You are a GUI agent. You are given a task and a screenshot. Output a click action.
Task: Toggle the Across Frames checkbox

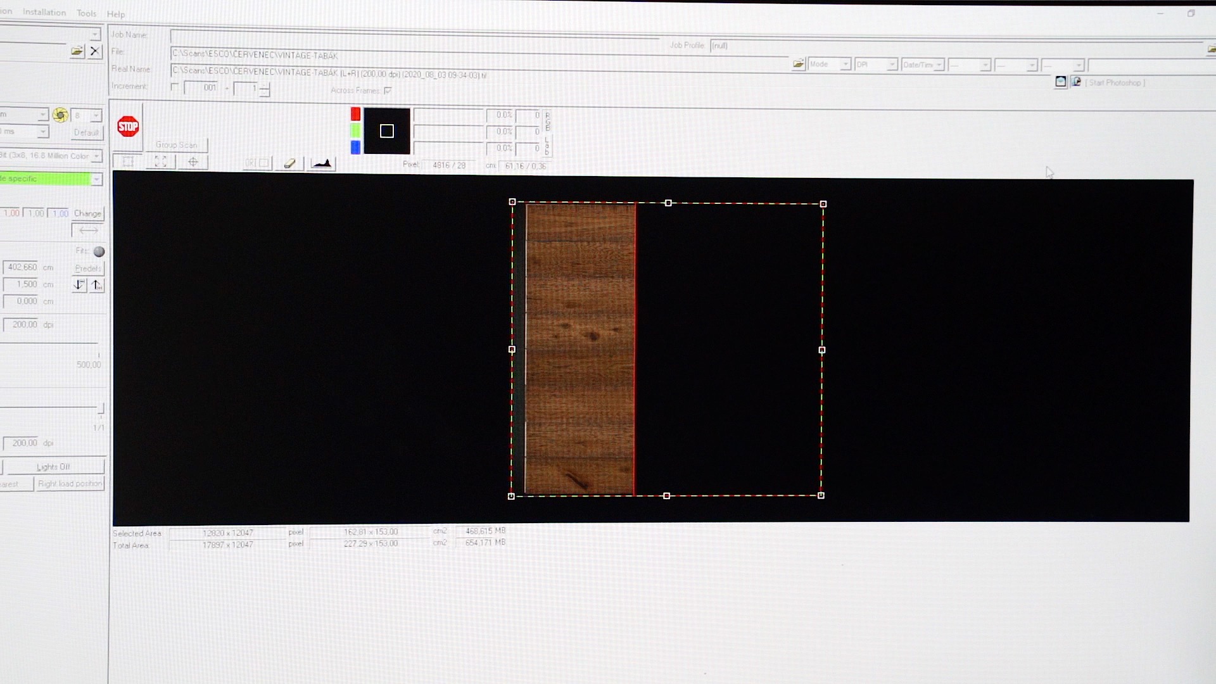coord(388,91)
